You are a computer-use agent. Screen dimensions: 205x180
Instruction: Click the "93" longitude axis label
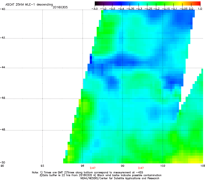(42, 166)
